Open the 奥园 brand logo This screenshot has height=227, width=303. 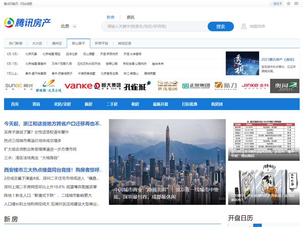pyautogui.click(x=285, y=86)
